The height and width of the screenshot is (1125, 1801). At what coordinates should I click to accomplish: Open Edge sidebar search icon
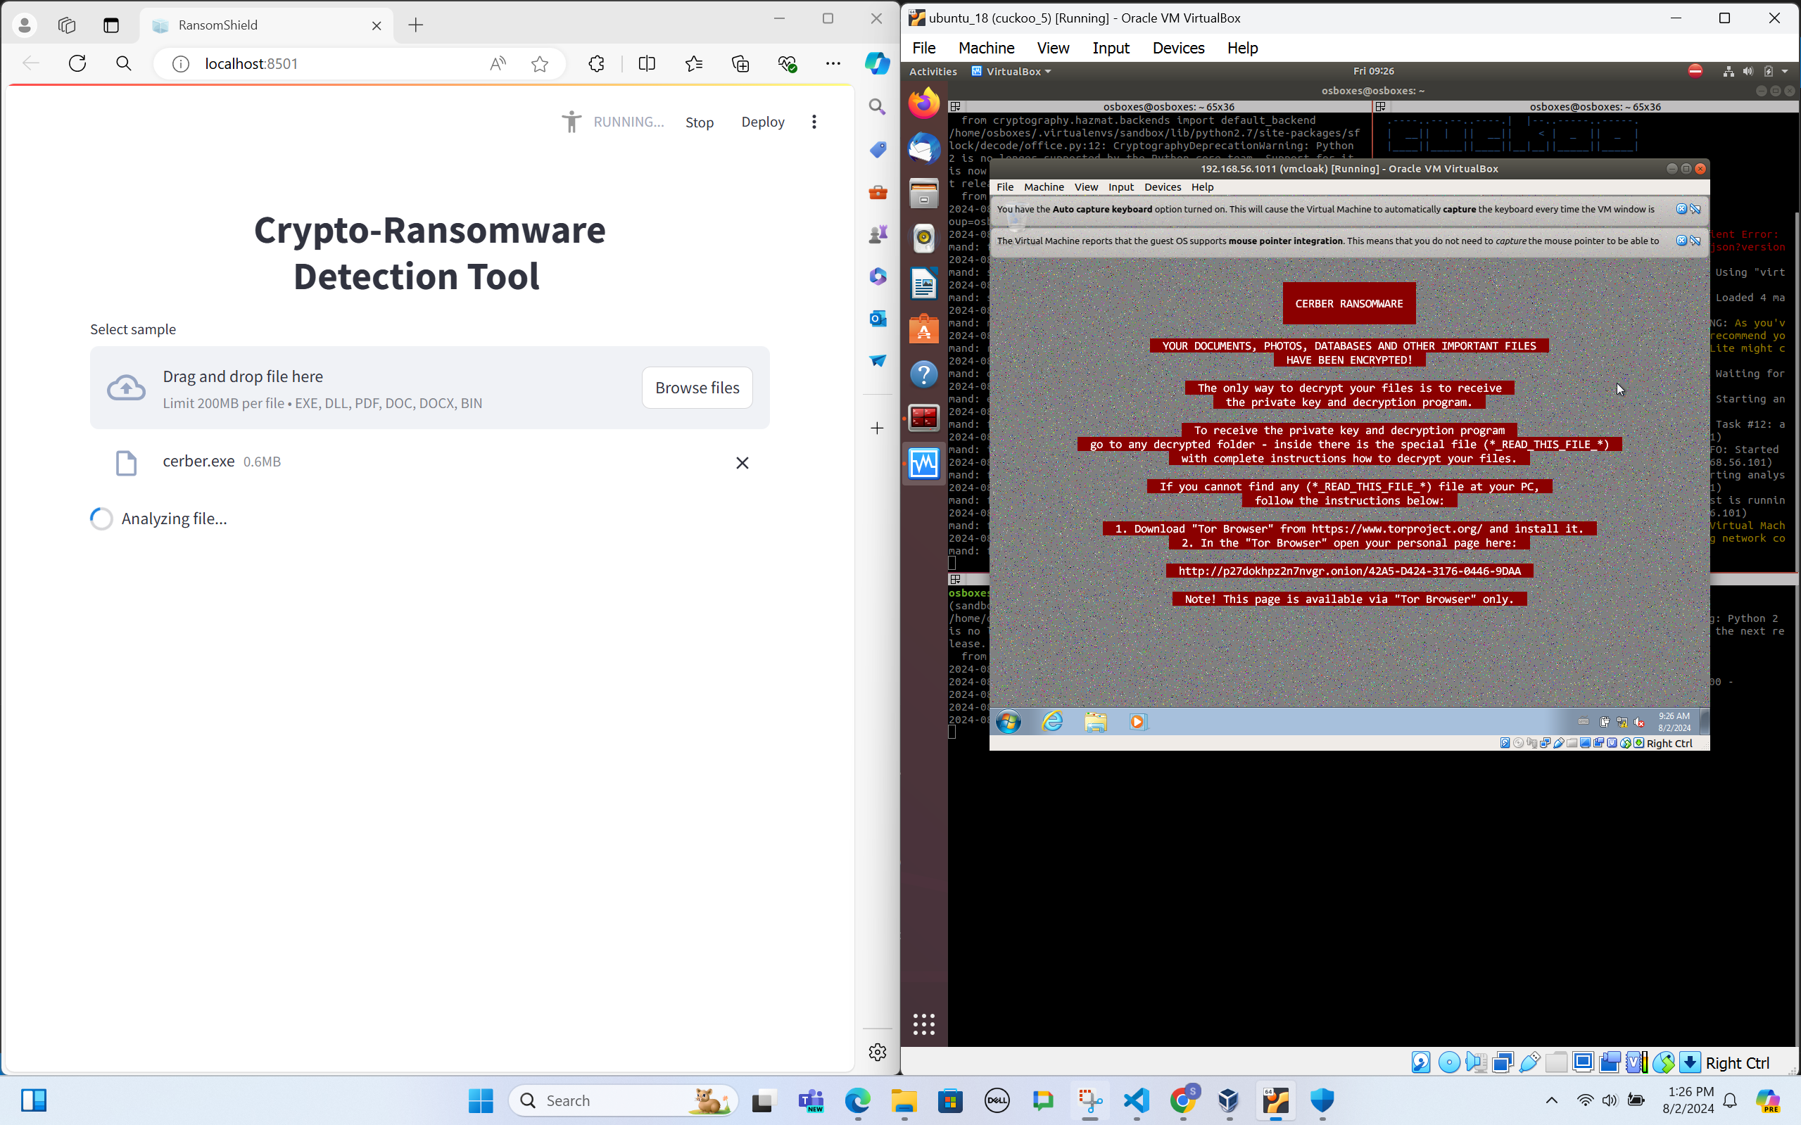(878, 107)
